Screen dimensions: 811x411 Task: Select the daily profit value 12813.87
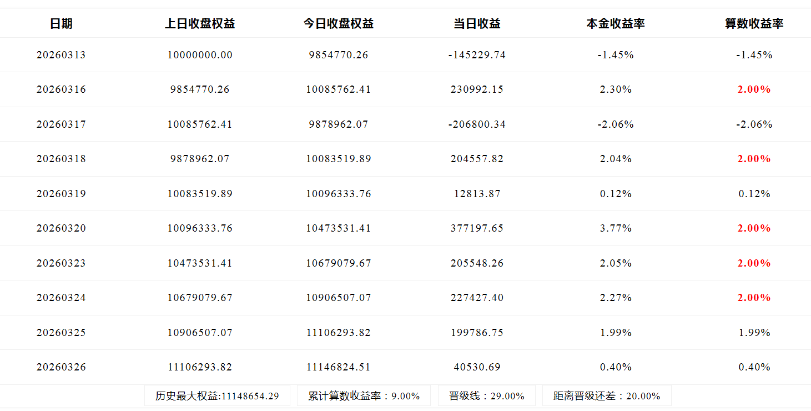pos(477,194)
